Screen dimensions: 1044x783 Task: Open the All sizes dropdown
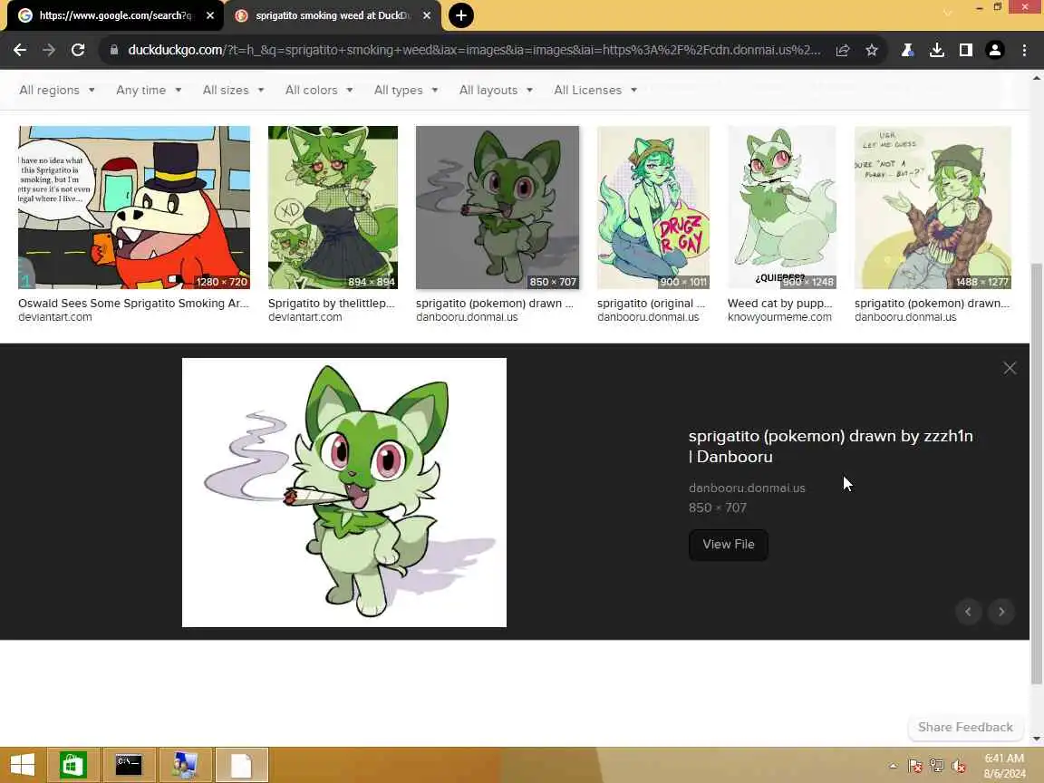pos(233,90)
